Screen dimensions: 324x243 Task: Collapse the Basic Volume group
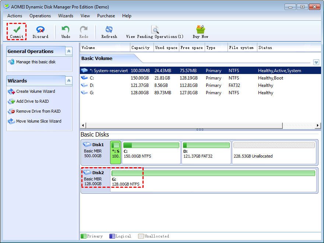(316, 62)
